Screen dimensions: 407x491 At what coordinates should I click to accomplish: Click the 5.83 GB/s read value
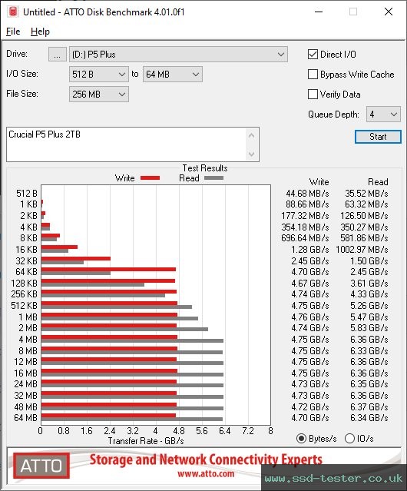pyautogui.click(x=369, y=328)
